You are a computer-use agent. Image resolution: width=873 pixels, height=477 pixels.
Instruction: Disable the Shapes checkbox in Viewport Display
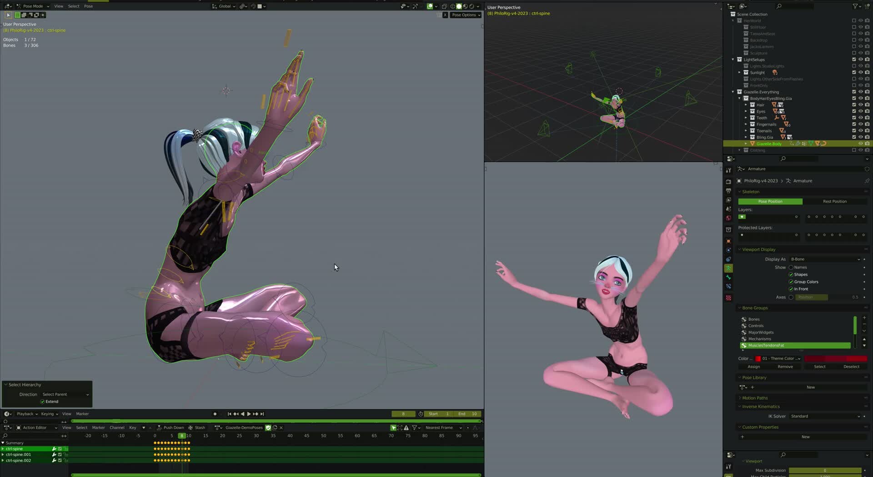790,274
